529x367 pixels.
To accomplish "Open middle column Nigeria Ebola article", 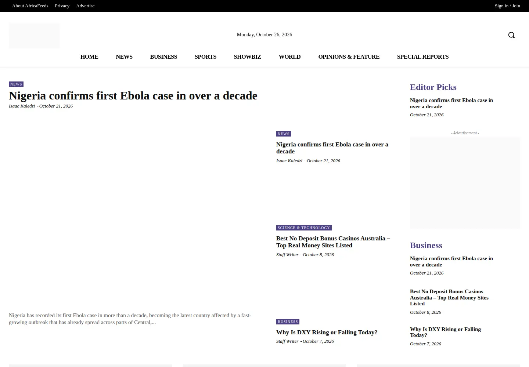I will [x=332, y=148].
